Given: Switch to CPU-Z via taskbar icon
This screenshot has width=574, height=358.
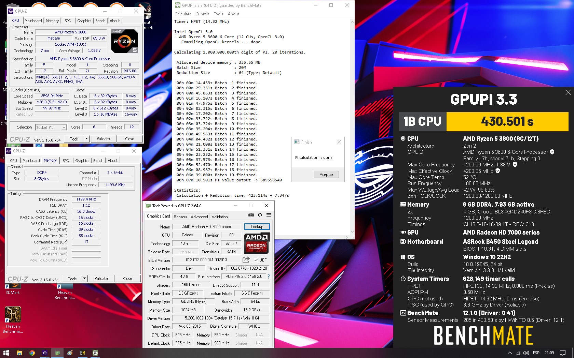Looking at the screenshot, I should [44, 353].
